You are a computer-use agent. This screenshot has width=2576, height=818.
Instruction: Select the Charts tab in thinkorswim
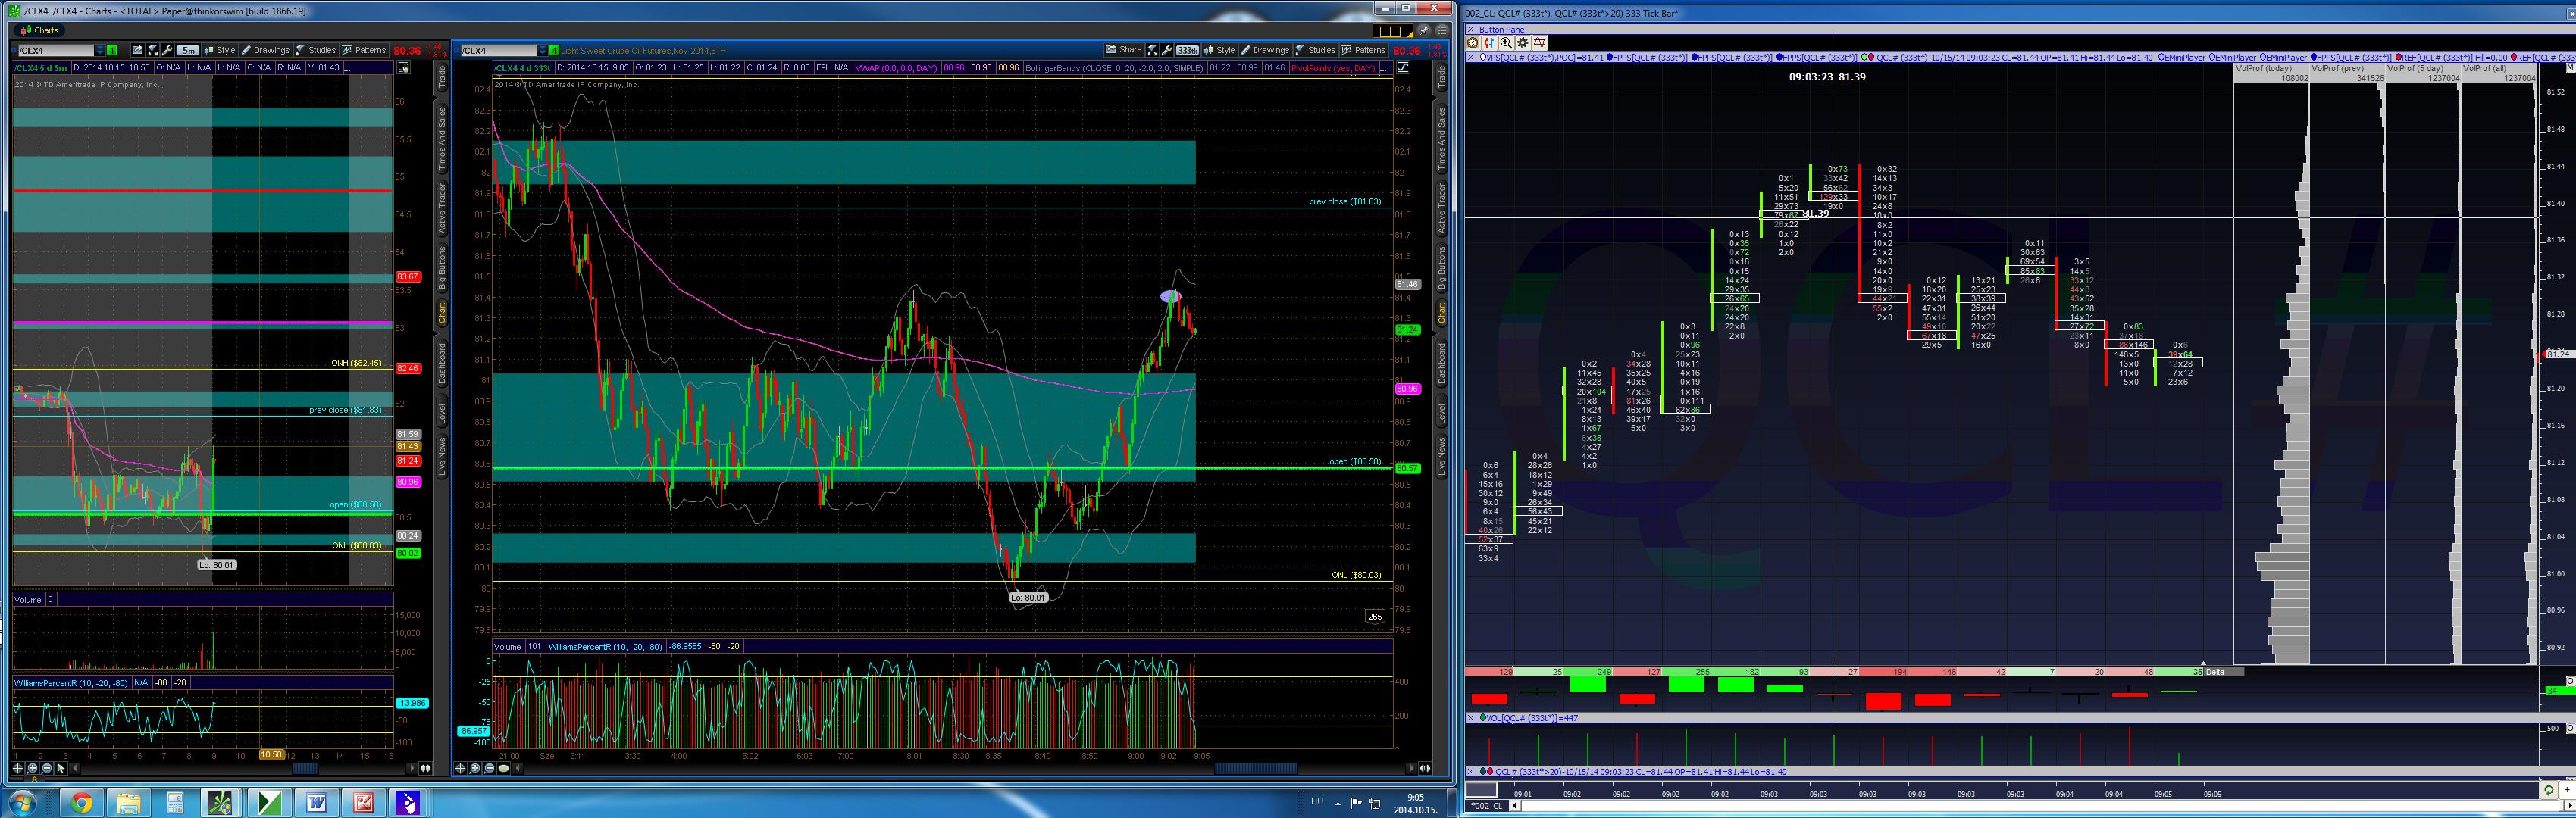point(40,30)
